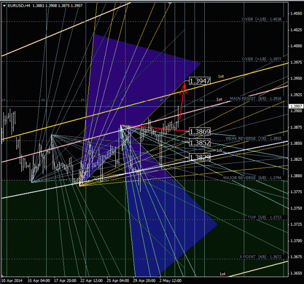Click 1.3650 on the price axis

point(296,273)
